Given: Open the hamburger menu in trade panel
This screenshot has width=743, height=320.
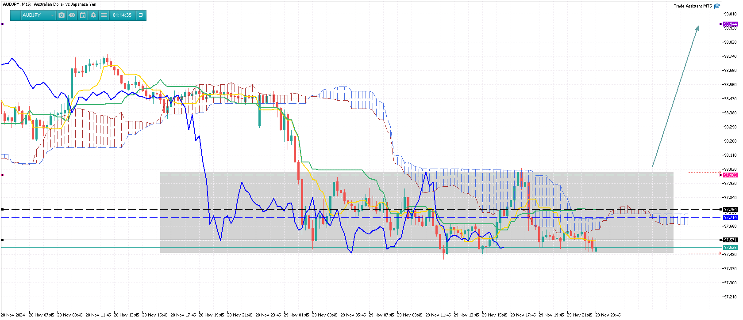Looking at the screenshot, I should coord(104,15).
